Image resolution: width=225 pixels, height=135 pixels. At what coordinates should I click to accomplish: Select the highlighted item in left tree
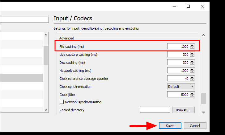[22, 78]
